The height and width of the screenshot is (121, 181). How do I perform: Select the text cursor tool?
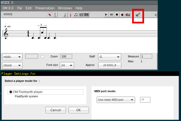point(55,15)
